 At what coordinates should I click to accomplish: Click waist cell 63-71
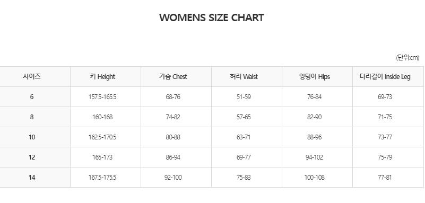point(244,137)
